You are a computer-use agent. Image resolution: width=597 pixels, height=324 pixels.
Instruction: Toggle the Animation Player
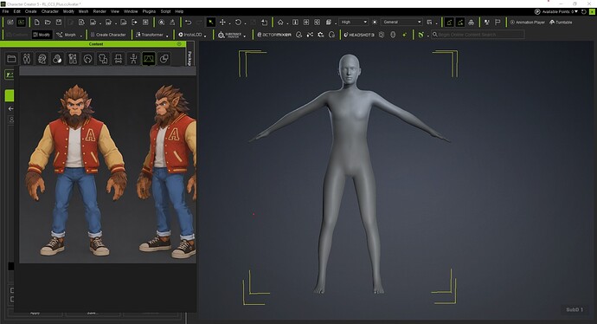527,23
